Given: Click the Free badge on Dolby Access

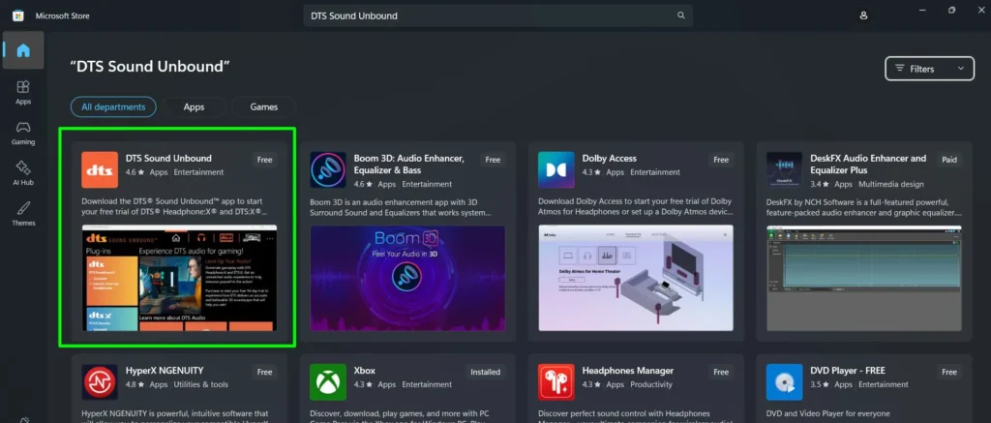Looking at the screenshot, I should [721, 160].
